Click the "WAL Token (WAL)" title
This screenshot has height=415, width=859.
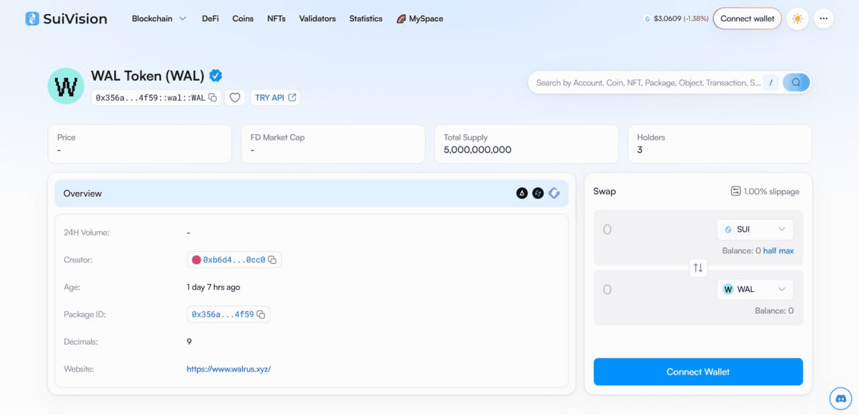(148, 75)
